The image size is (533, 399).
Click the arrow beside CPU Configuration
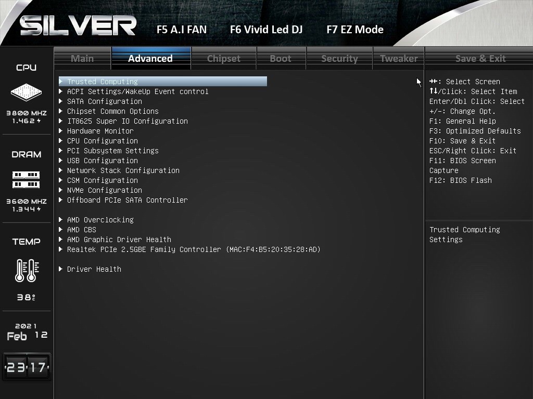(61, 140)
